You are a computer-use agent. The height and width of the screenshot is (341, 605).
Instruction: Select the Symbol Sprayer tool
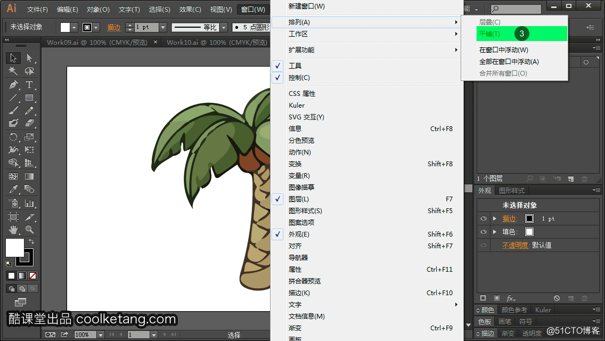(x=13, y=203)
